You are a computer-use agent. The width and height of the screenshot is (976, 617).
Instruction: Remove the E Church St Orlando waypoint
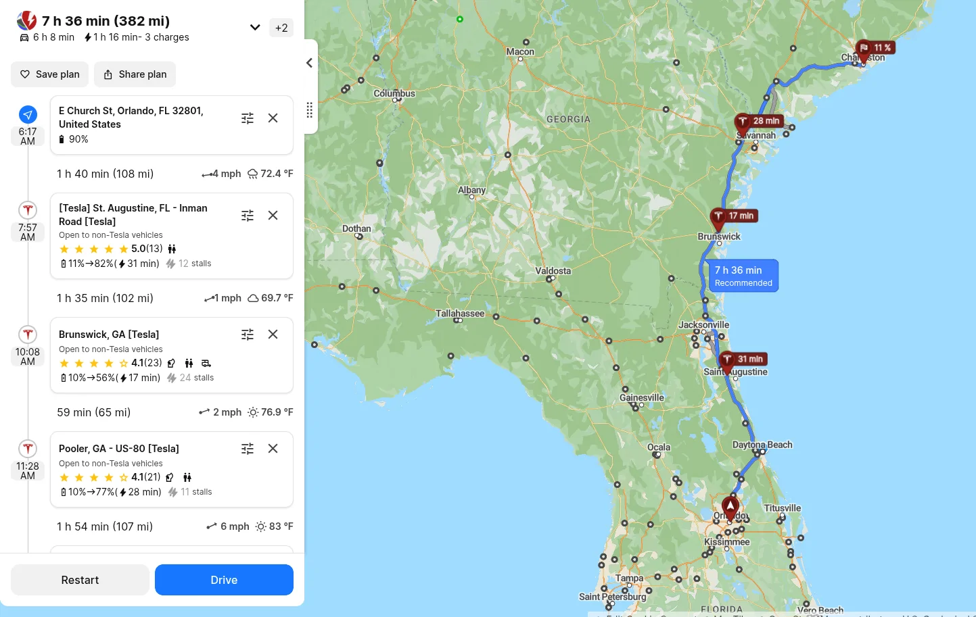[273, 118]
